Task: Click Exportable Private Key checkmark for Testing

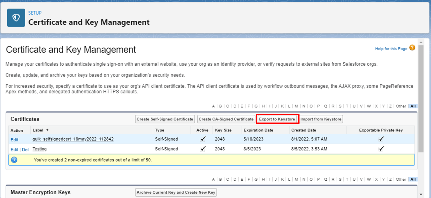Action: 381,149
